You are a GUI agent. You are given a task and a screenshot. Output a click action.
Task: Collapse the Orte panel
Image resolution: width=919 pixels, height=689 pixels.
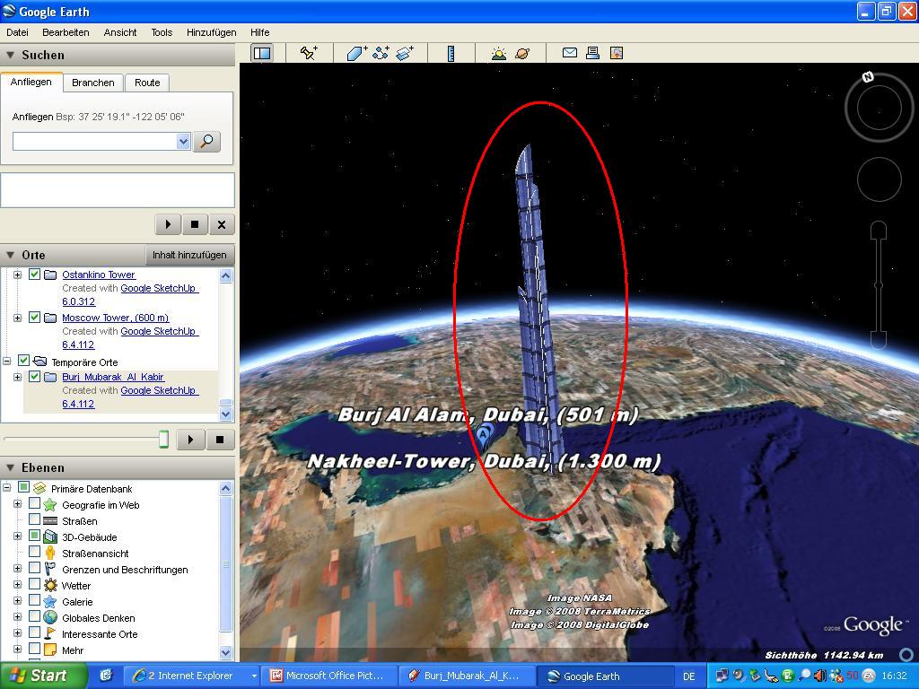pos(10,255)
